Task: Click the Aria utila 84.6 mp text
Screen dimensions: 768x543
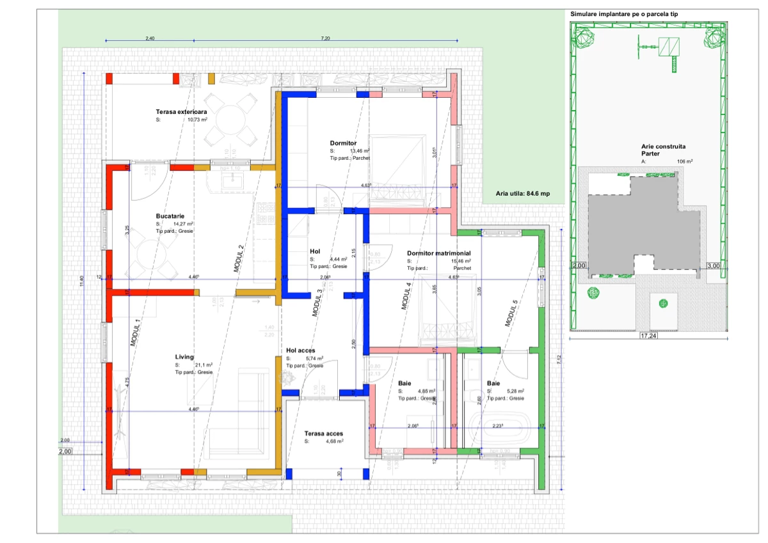Action: [523, 193]
